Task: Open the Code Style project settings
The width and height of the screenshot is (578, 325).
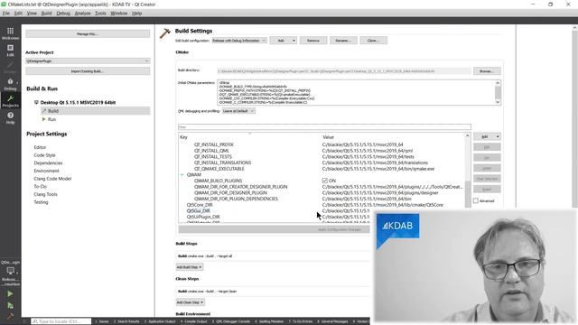Action: pyautogui.click(x=44, y=155)
